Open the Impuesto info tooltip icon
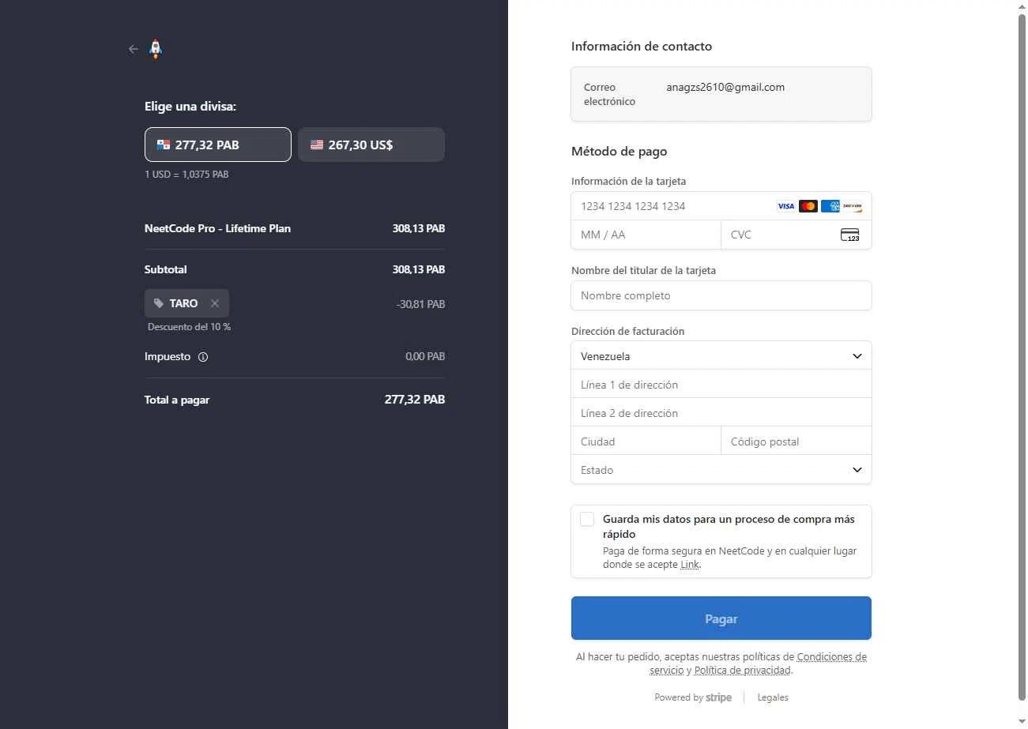This screenshot has width=1028, height=729. [x=203, y=357]
